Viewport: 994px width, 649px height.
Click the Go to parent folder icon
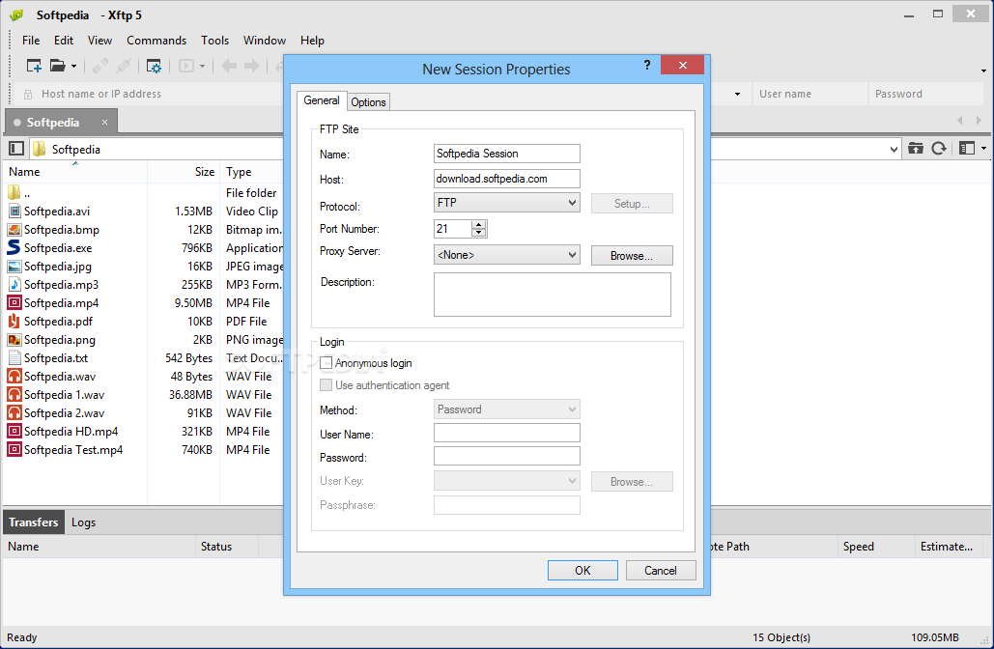tap(916, 149)
